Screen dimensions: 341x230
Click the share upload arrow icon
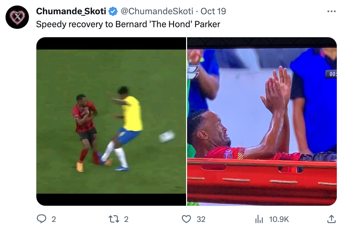pos(331,219)
